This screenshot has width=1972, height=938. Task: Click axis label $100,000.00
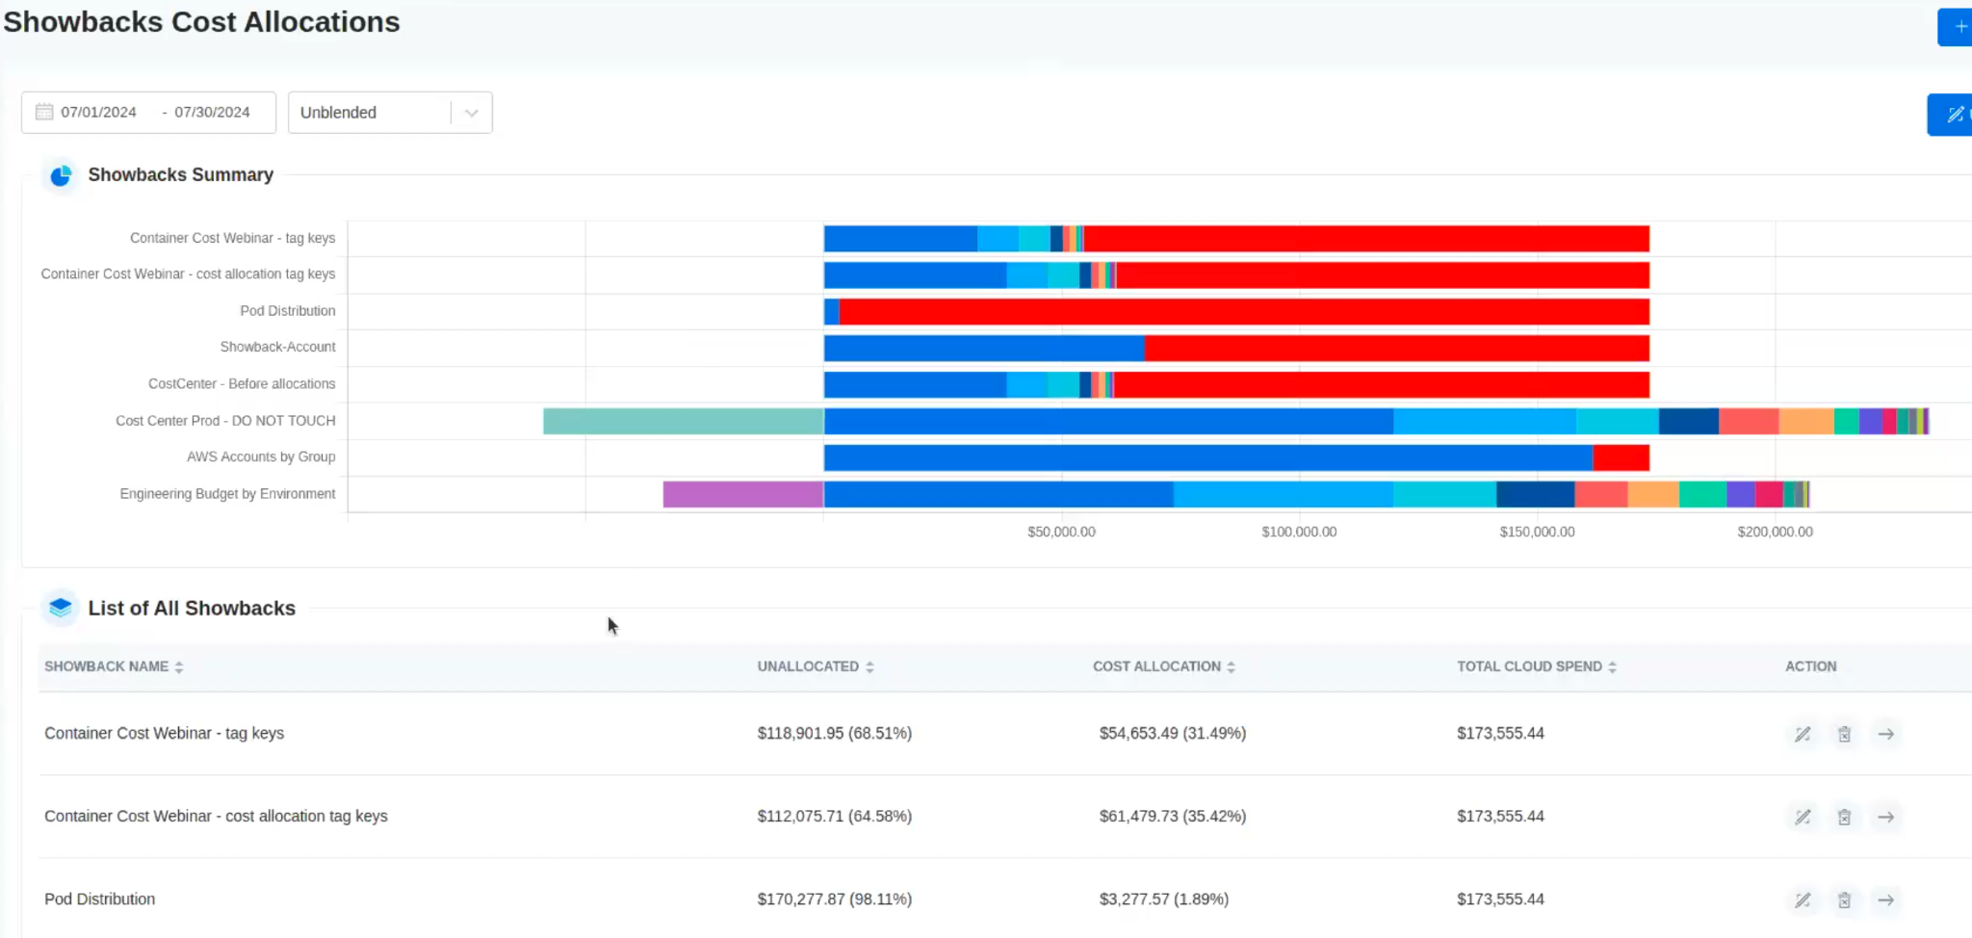pos(1299,532)
